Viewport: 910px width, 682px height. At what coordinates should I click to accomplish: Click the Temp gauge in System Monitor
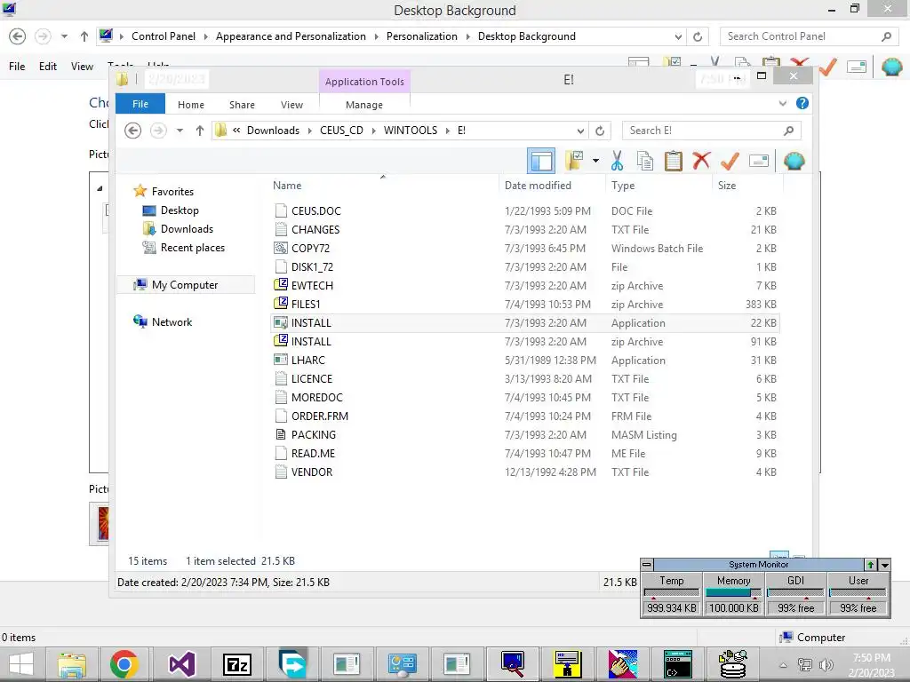(x=672, y=594)
